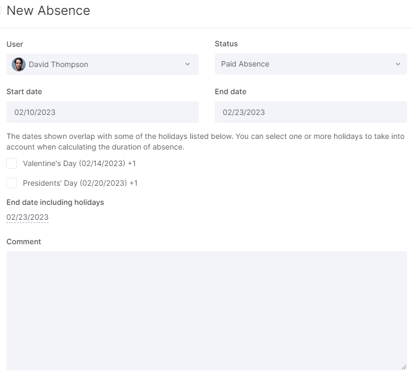Click the Comment label

pos(23,242)
